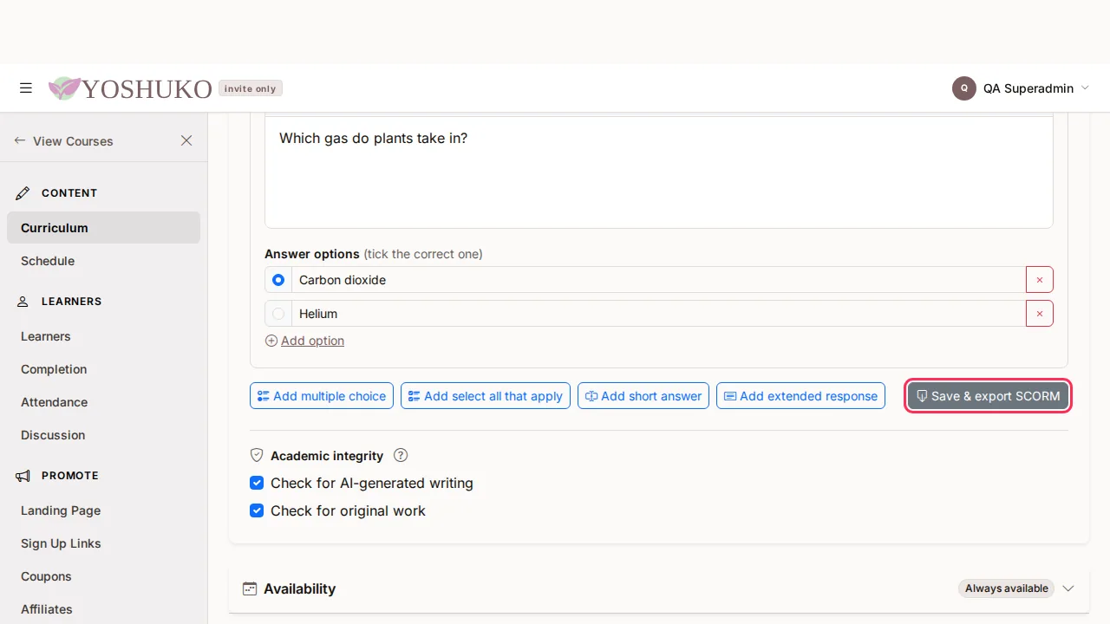Click the Add option link
1110x624 pixels.
point(312,341)
